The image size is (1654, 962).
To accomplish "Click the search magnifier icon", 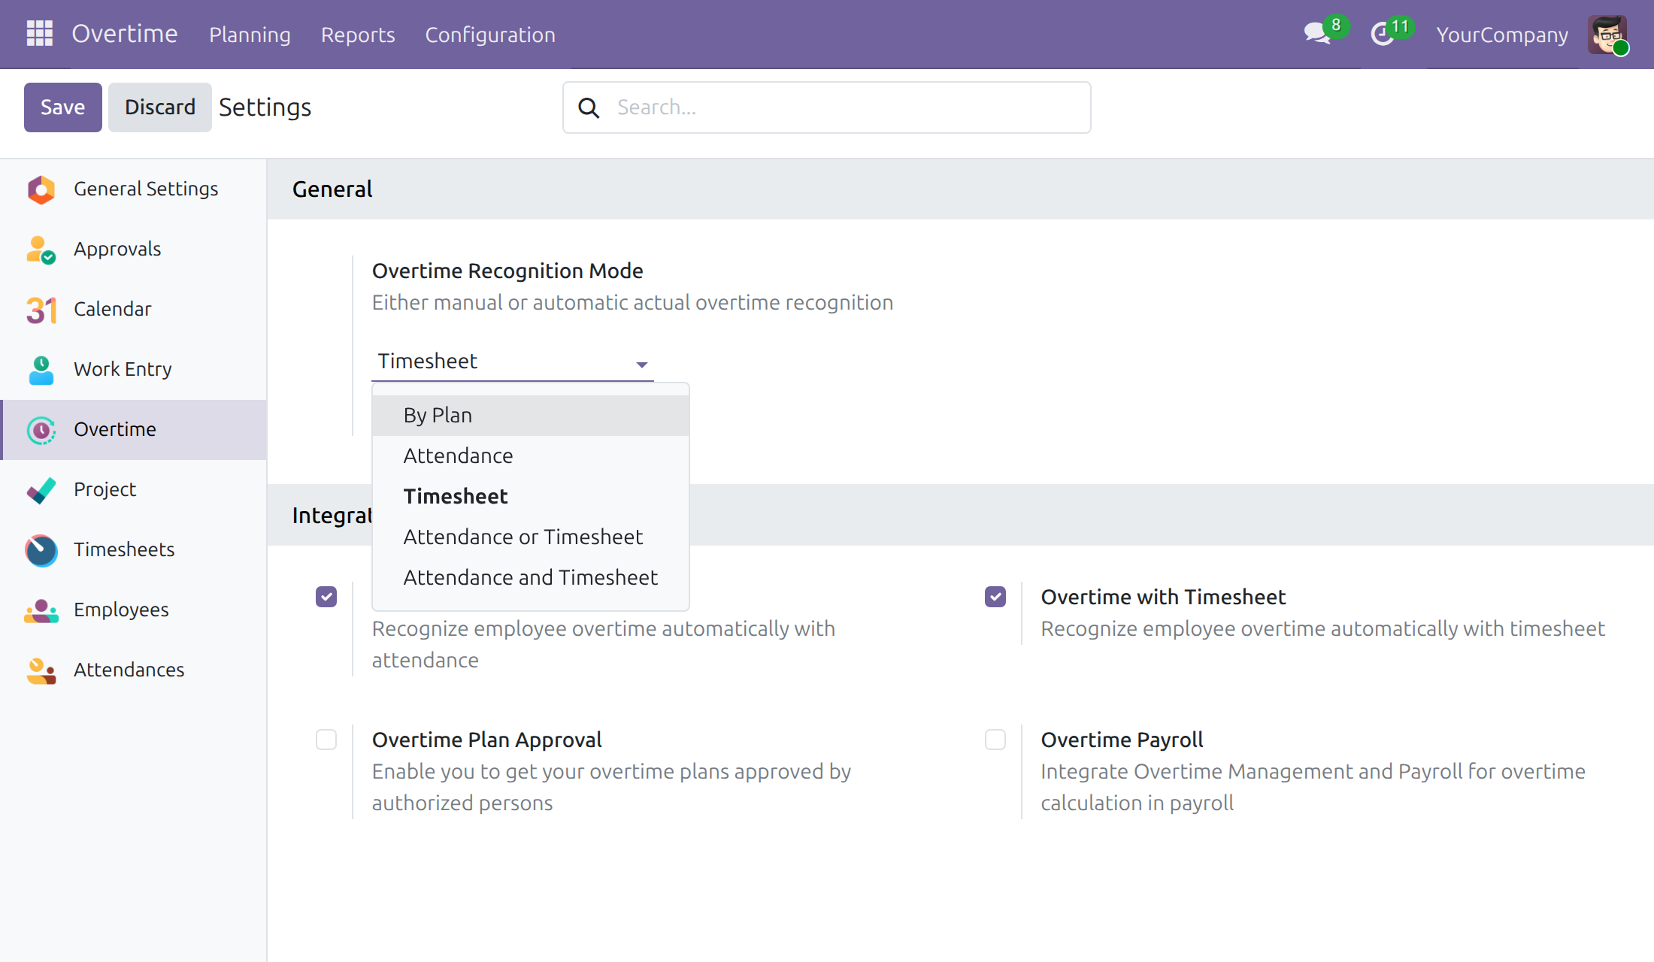I will [589, 108].
